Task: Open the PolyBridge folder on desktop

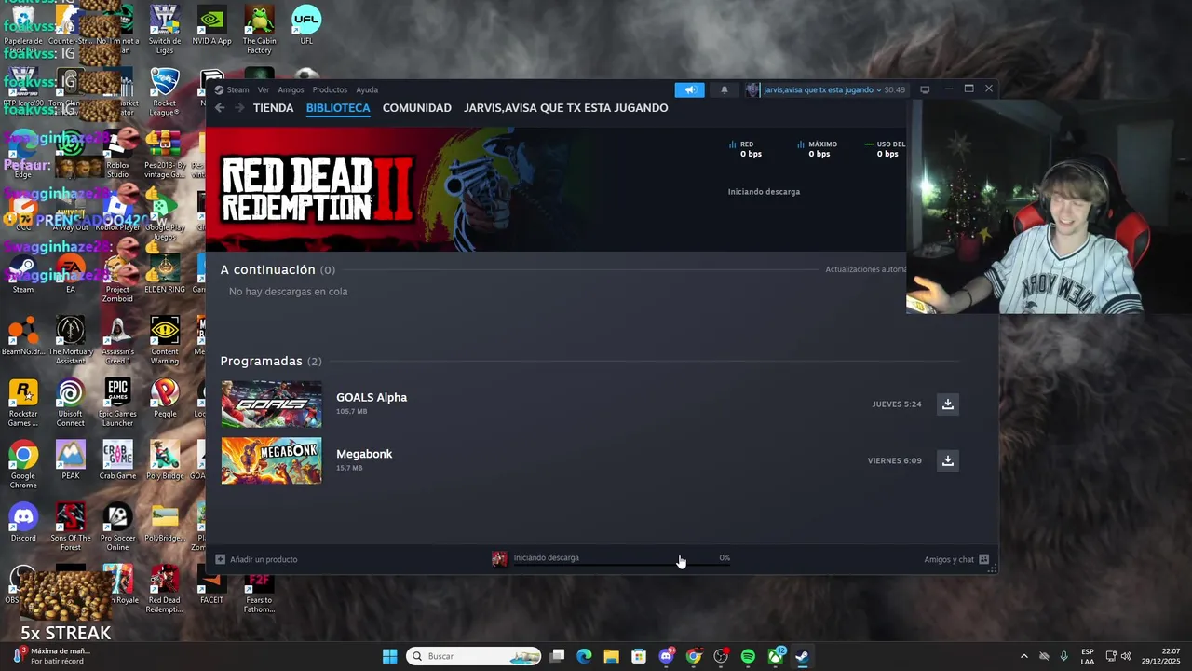Action: [165, 523]
